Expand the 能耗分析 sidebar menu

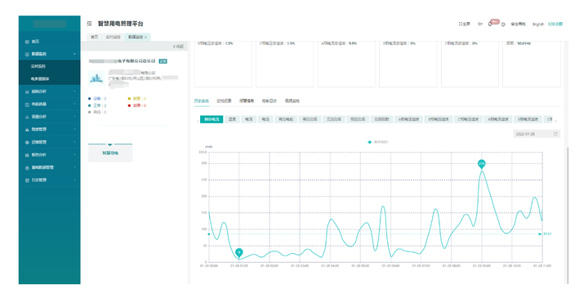pyautogui.click(x=74, y=91)
